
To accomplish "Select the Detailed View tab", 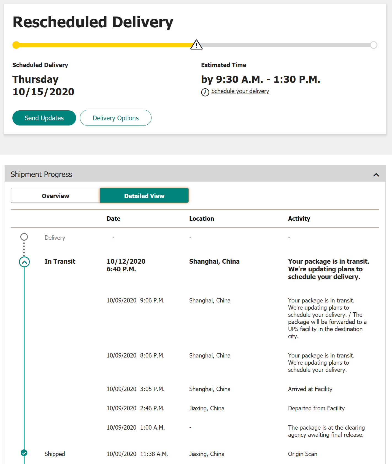I will tap(144, 196).
